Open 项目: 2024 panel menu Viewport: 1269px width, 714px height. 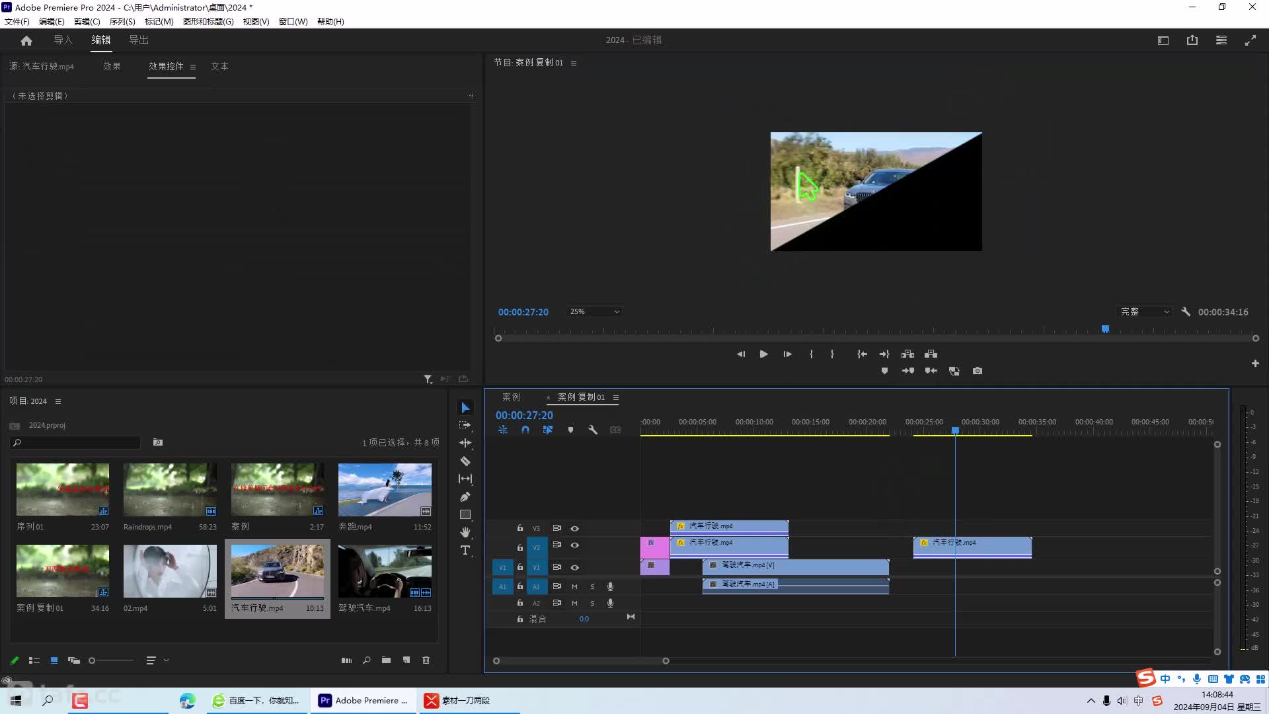tap(58, 401)
